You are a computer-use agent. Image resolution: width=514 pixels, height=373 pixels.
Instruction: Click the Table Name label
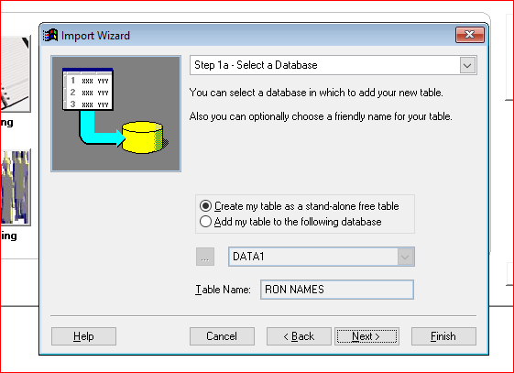(223, 290)
